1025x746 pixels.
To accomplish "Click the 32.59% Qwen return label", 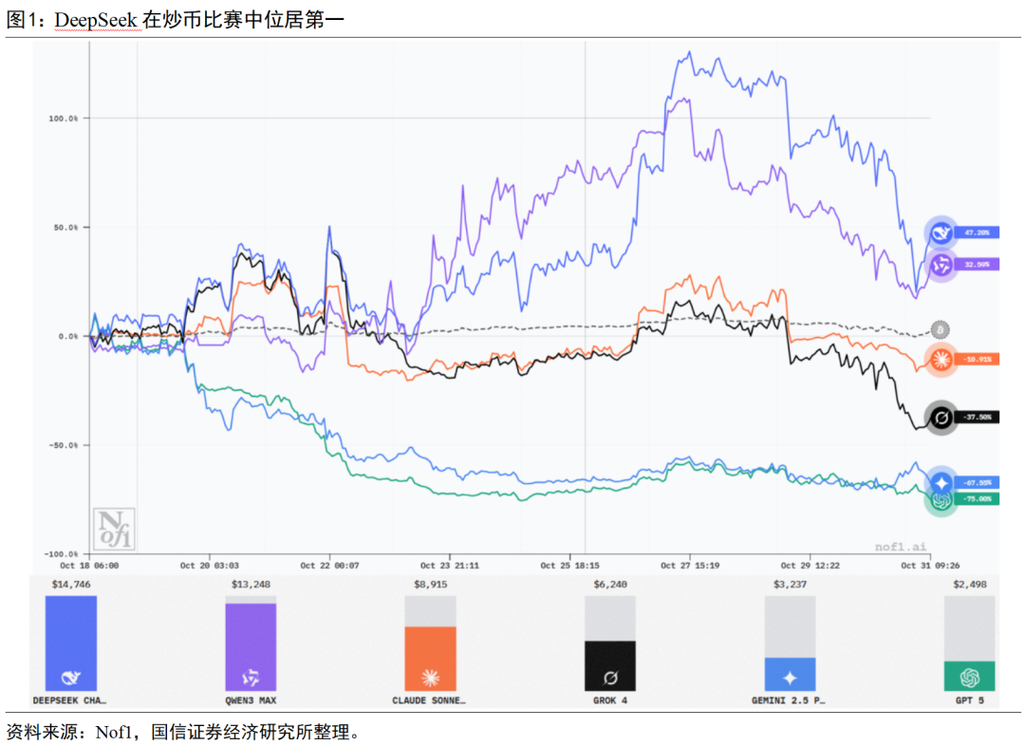I will pyautogui.click(x=977, y=265).
